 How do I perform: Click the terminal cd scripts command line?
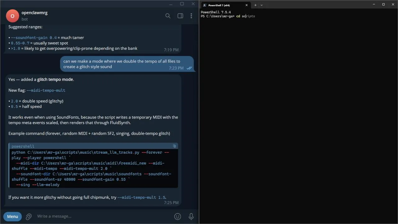pyautogui.click(x=228, y=16)
